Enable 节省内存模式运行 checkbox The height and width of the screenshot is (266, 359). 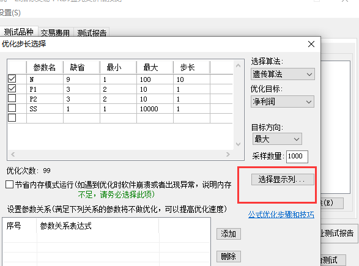click(9, 184)
